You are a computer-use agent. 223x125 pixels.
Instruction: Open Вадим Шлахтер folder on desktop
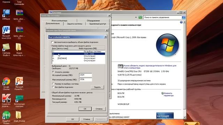19,50
